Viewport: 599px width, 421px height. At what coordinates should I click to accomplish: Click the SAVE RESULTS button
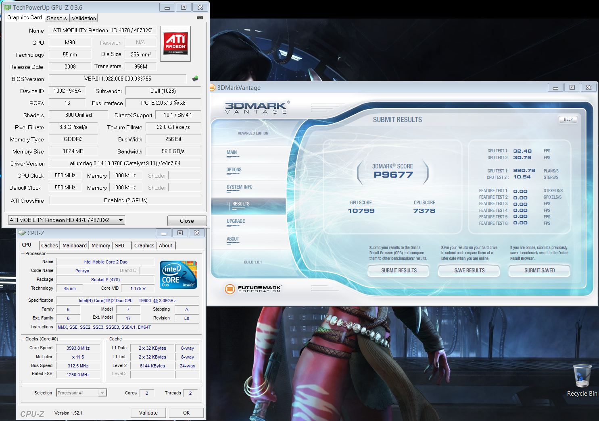point(469,270)
